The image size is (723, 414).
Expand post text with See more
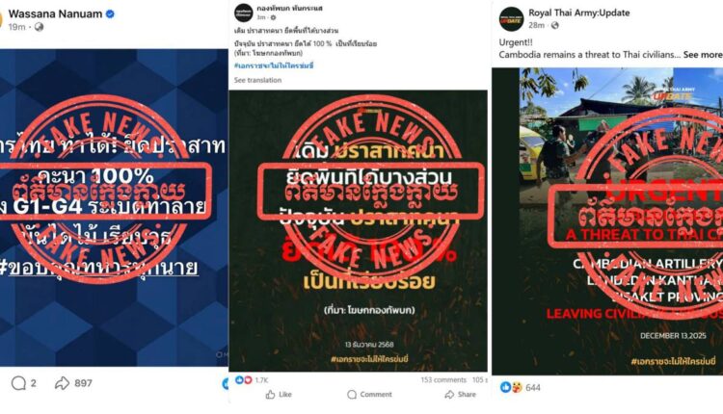[703, 55]
